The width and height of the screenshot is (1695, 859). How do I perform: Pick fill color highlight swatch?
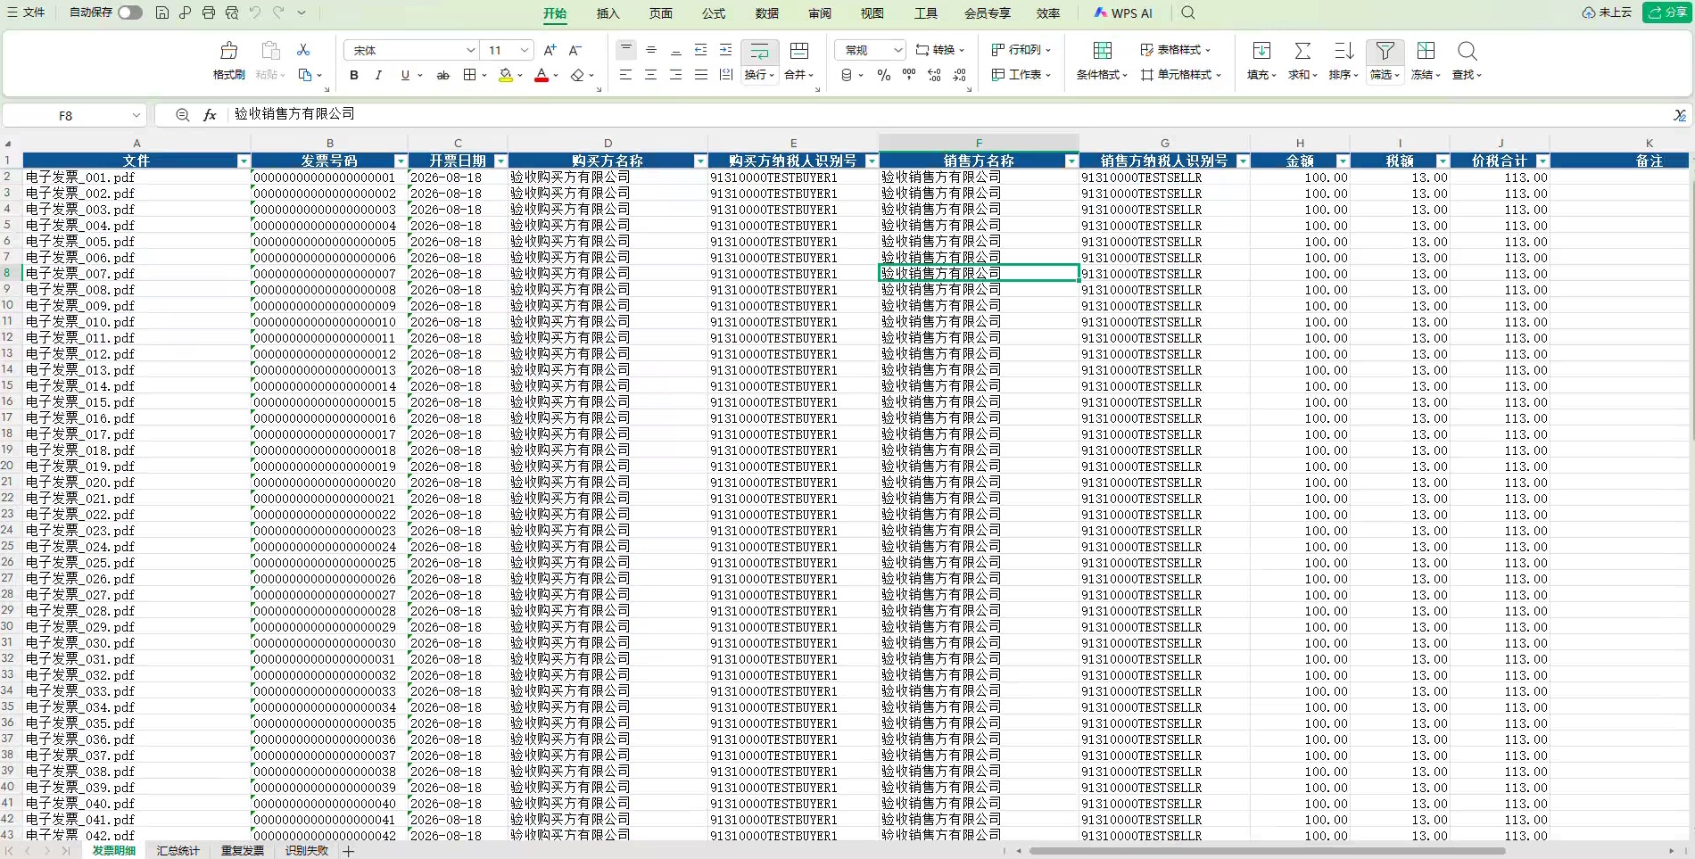(506, 75)
